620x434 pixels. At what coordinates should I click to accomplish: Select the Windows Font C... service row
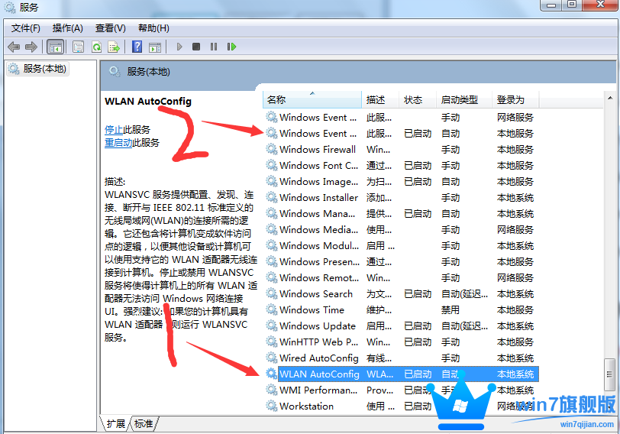pos(402,165)
